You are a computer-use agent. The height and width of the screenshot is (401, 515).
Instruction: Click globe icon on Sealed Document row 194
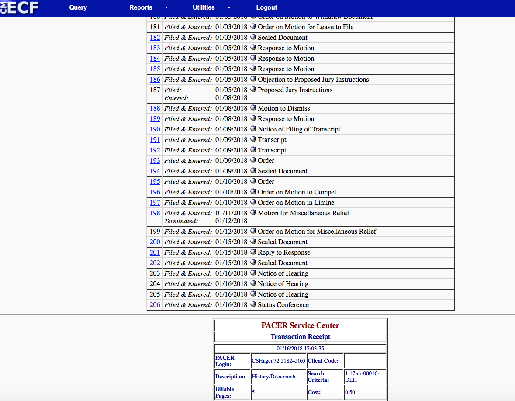pos(253,171)
